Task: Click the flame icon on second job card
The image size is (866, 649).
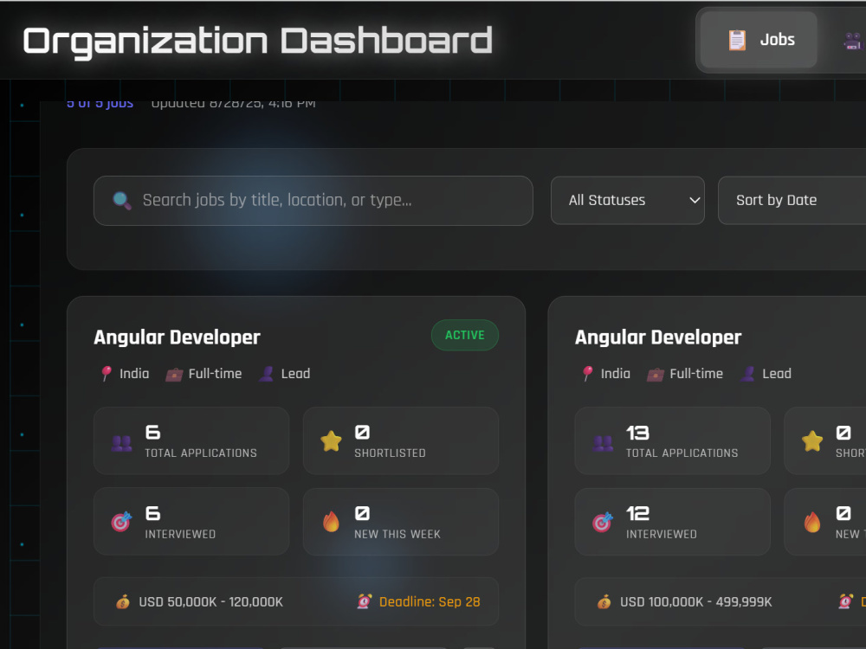Action: tap(812, 522)
